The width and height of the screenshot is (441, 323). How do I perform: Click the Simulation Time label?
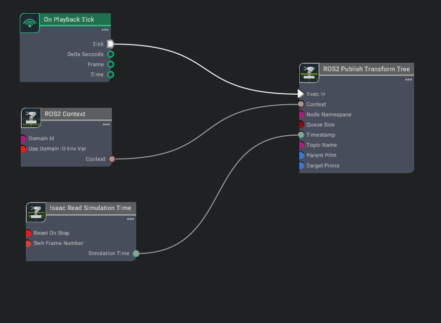(x=109, y=253)
